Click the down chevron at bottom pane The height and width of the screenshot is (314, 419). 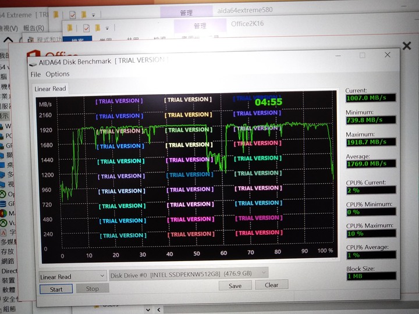pos(148,310)
